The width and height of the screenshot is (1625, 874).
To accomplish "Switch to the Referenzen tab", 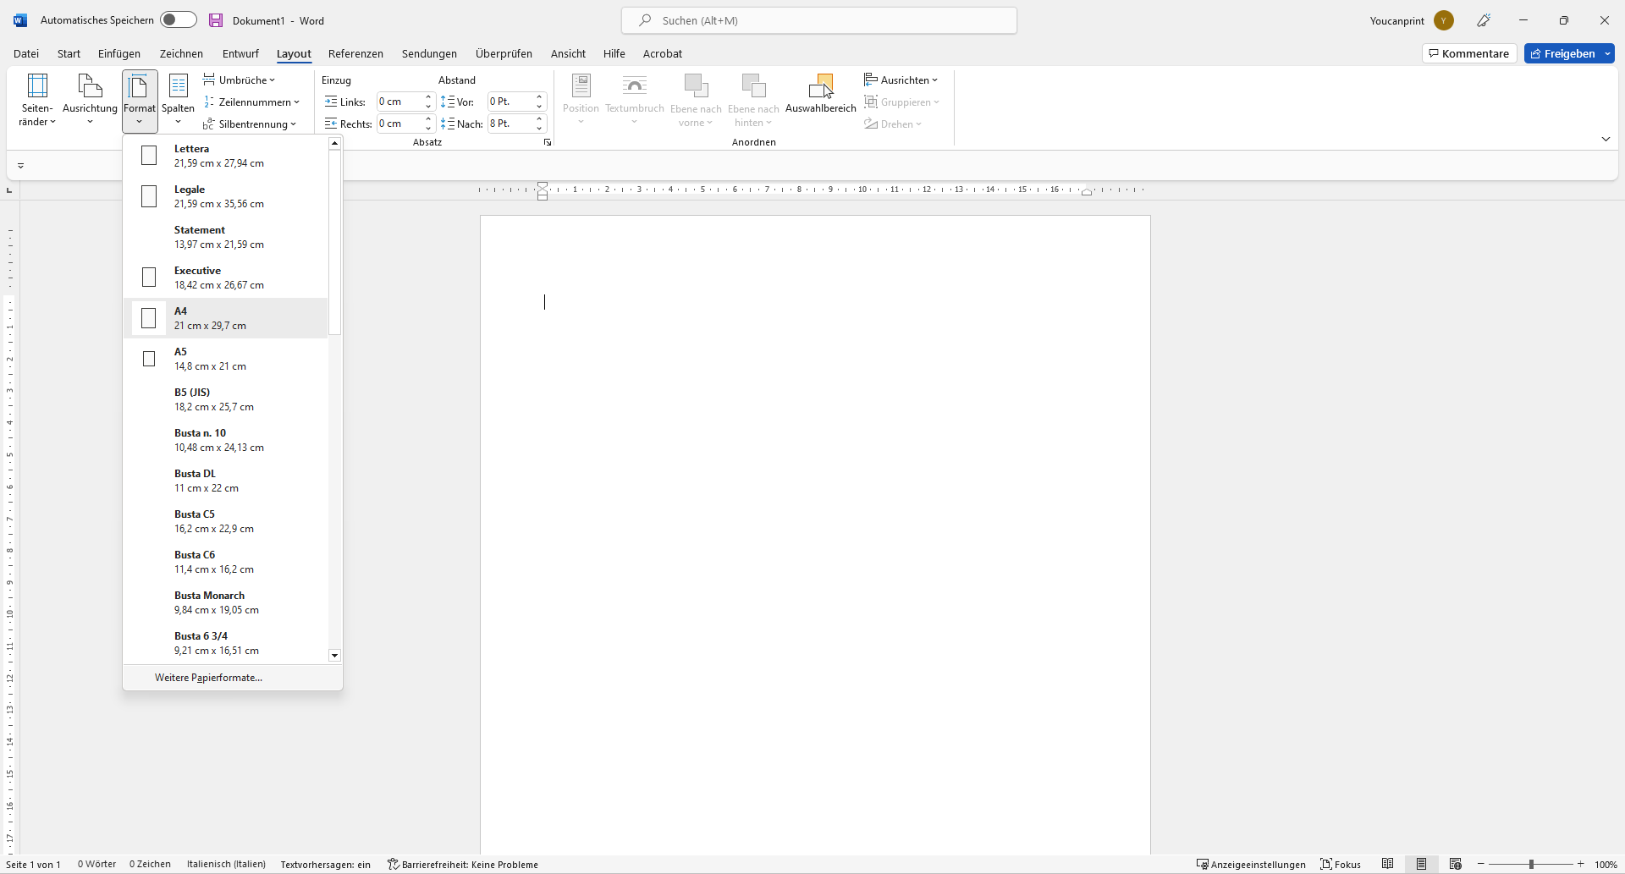I will (x=355, y=53).
